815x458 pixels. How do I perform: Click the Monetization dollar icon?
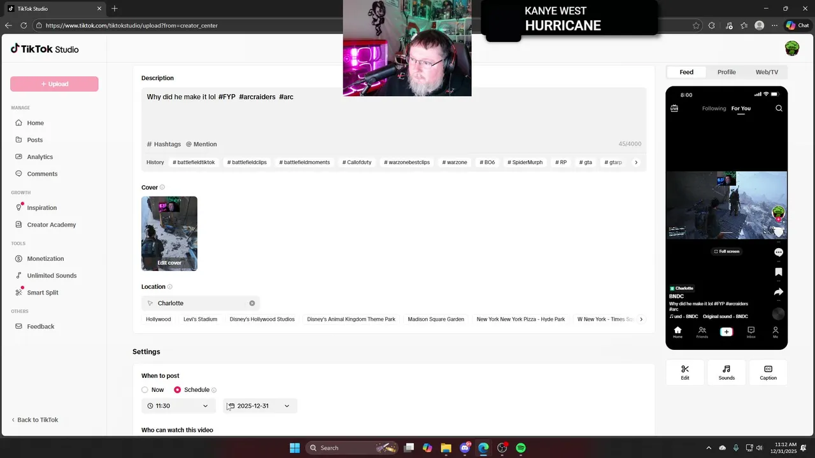tap(20, 259)
